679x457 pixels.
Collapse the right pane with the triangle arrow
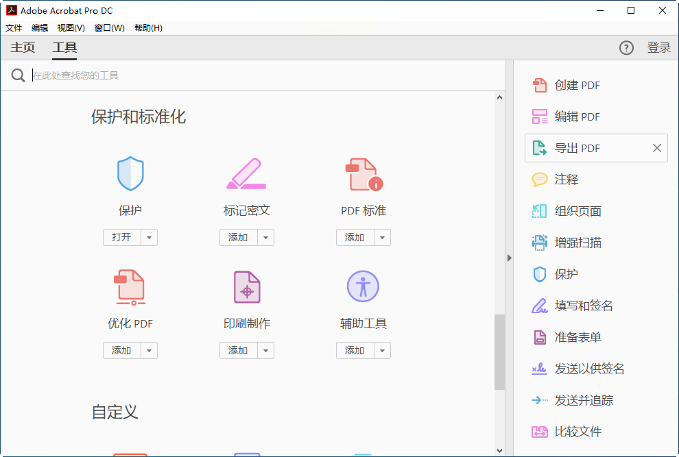510,258
